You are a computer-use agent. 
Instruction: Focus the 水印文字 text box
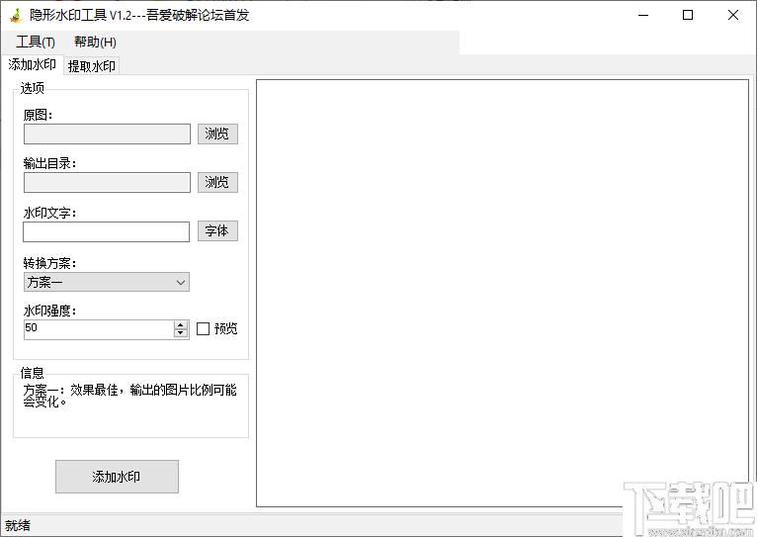pos(106,231)
